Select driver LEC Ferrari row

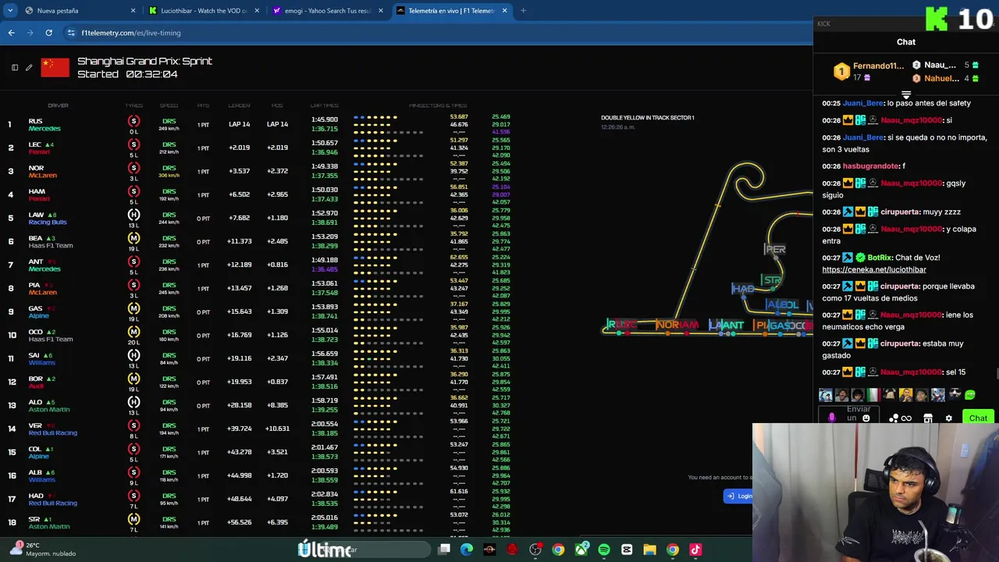tap(258, 148)
